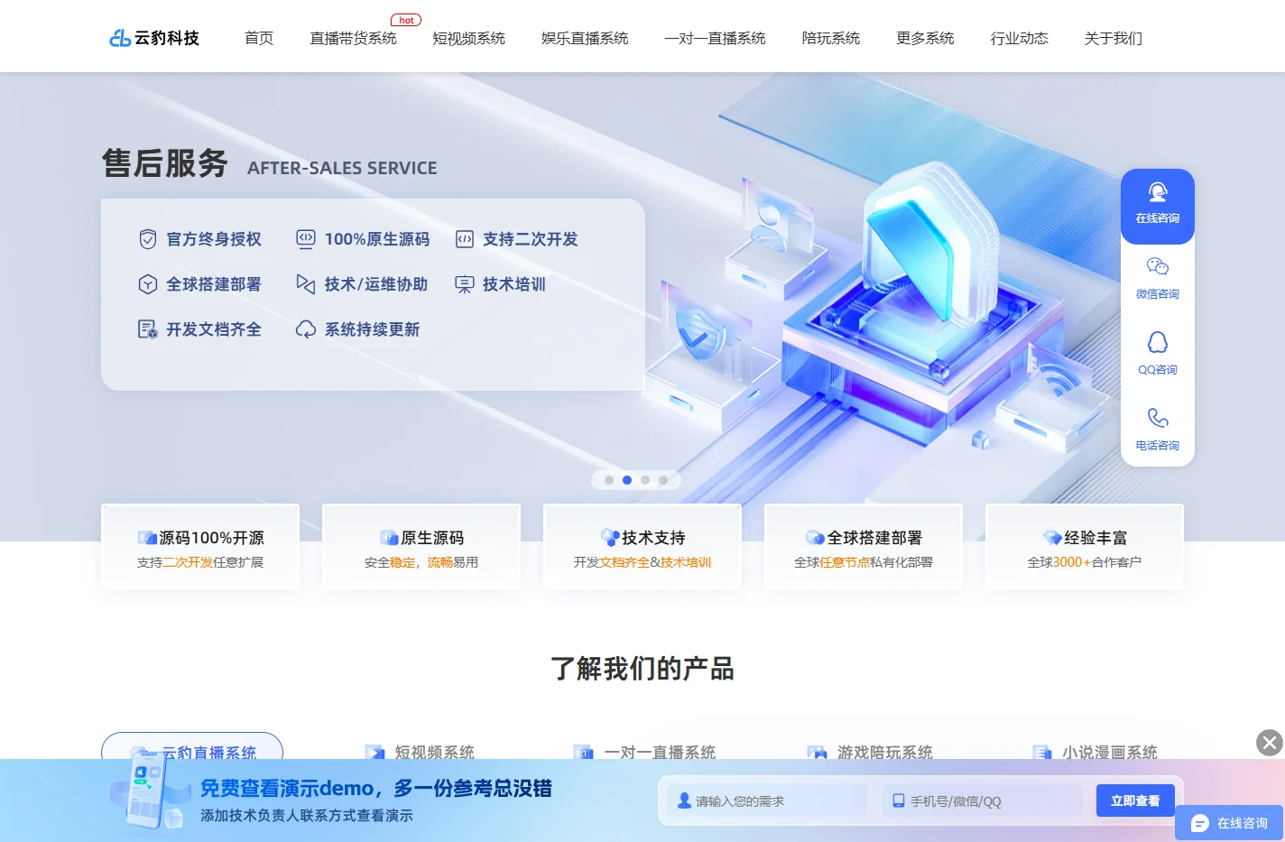Screen dimensions: 1285x842
Task: Click the 3000+ highlighted text
Action: [x=1072, y=562]
